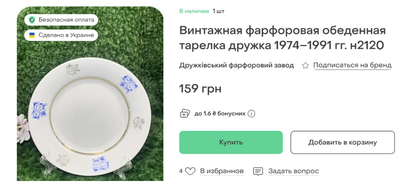
Task: Click the Сделано в Украине badge
Action: 61,35
